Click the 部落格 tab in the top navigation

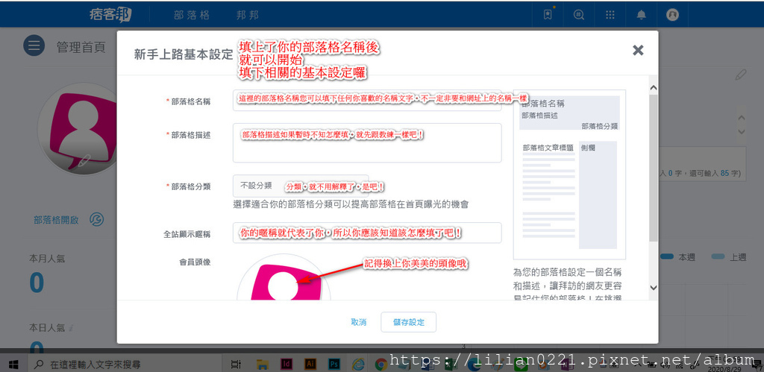click(x=192, y=15)
